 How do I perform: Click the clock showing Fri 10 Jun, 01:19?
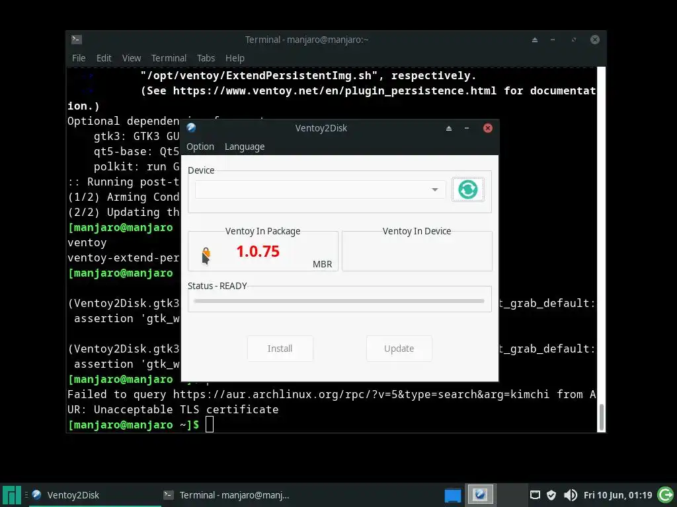tap(618, 495)
